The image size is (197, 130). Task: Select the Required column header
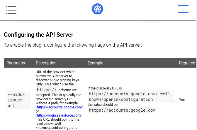(x=187, y=63)
